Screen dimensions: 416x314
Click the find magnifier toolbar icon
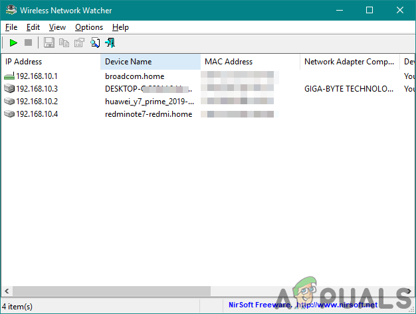(95, 42)
